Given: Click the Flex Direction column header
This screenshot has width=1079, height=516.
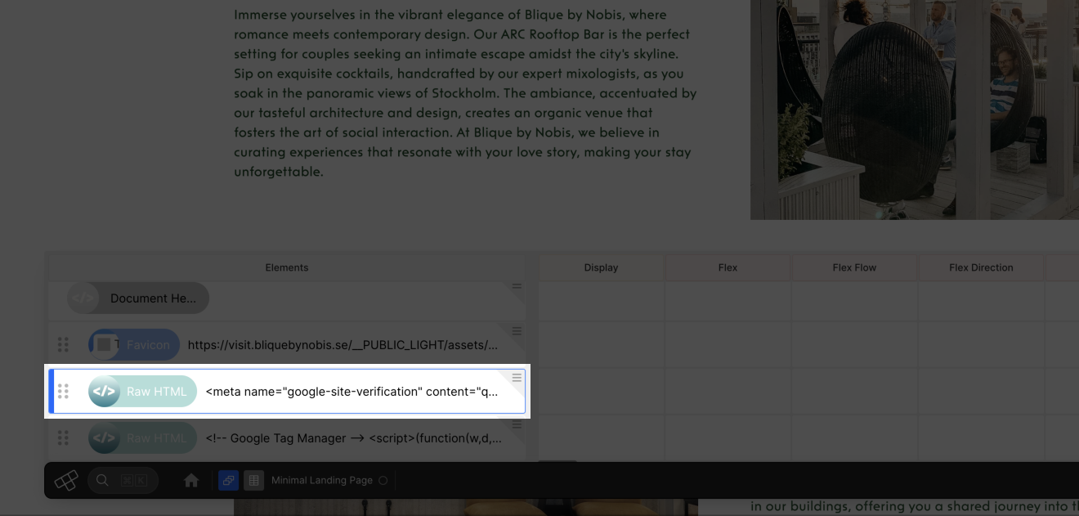Looking at the screenshot, I should coord(981,267).
